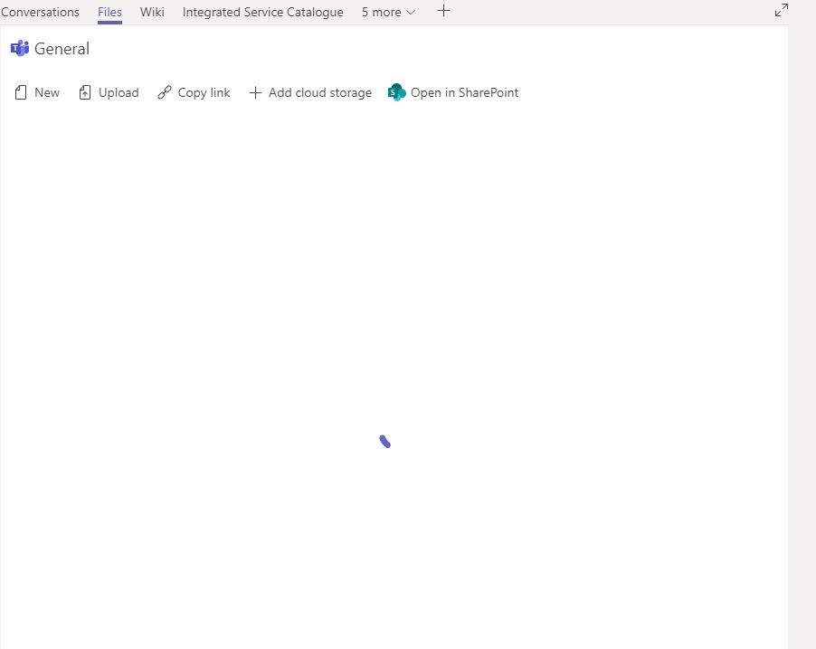Viewport: 816px width, 649px height.
Task: Switch to the Conversations tab
Action: (x=40, y=12)
